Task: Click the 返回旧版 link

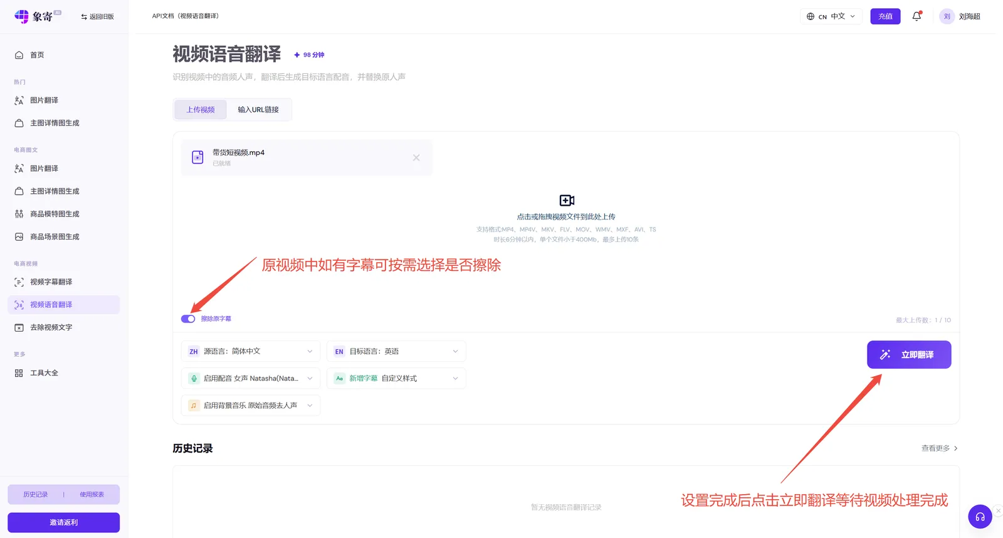Action: point(97,17)
